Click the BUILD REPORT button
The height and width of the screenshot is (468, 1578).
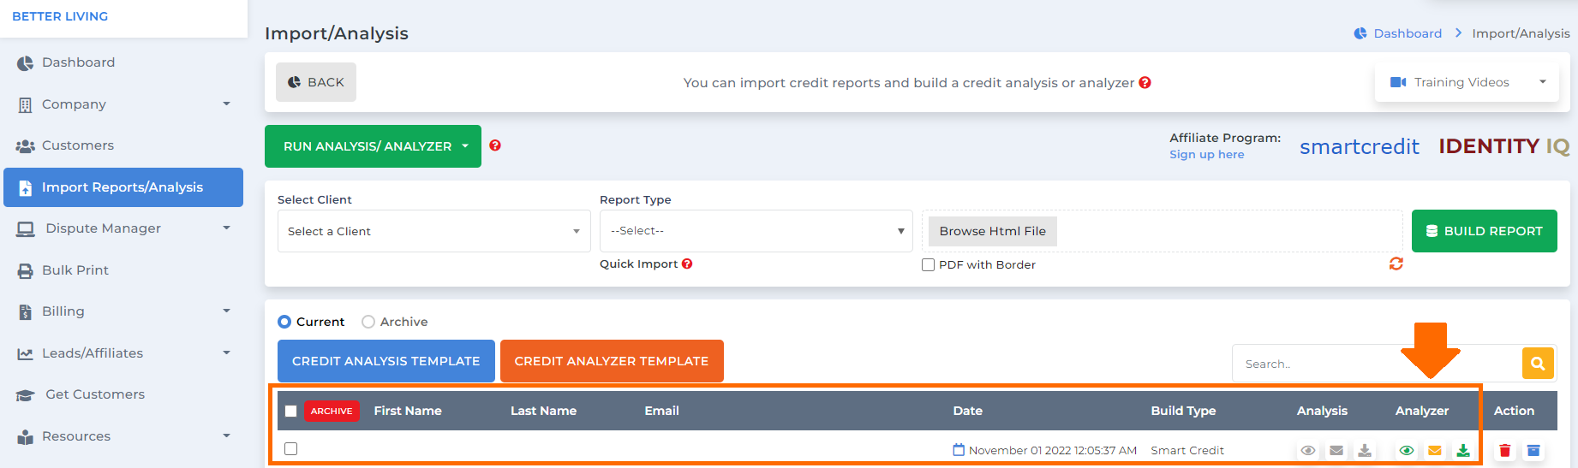pyautogui.click(x=1485, y=231)
